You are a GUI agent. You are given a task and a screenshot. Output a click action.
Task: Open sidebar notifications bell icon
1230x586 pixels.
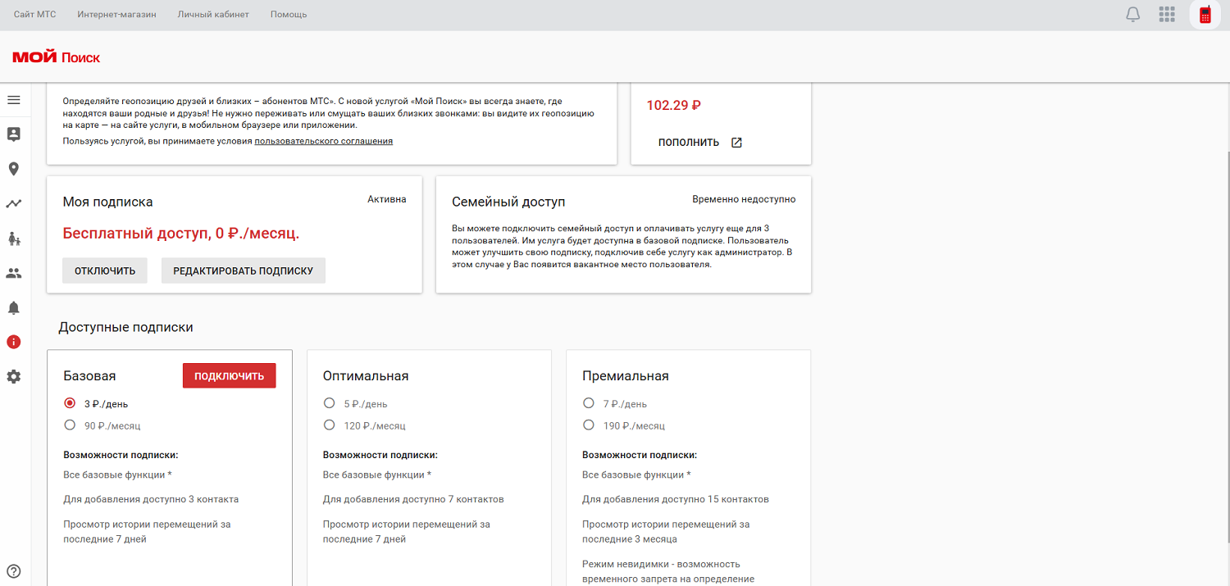tap(14, 308)
